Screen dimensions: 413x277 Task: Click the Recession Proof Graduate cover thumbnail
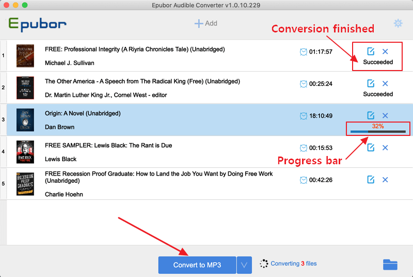[25, 184]
